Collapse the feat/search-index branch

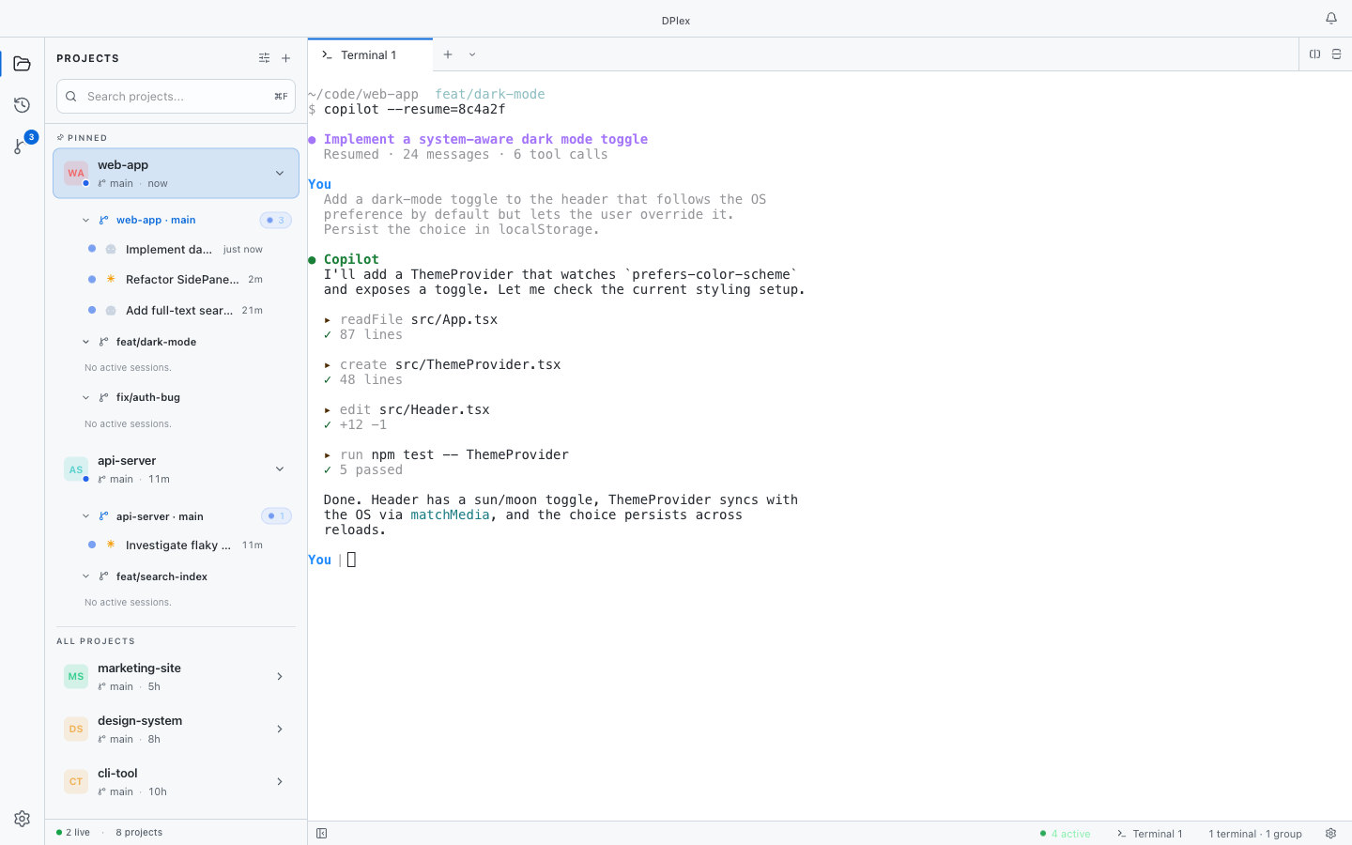click(85, 576)
